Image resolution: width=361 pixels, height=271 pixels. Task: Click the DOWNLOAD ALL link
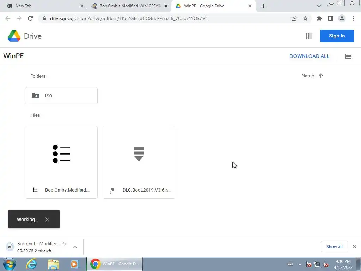tap(309, 56)
